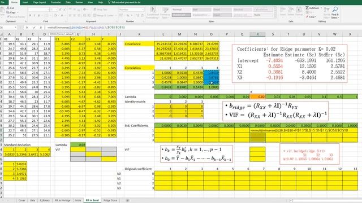Switch to the Insert ribbon tab

[x=25, y=2]
